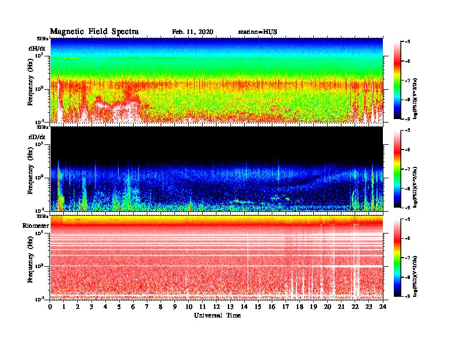Click hour tick "0" on Universal Time axis

[50, 307]
